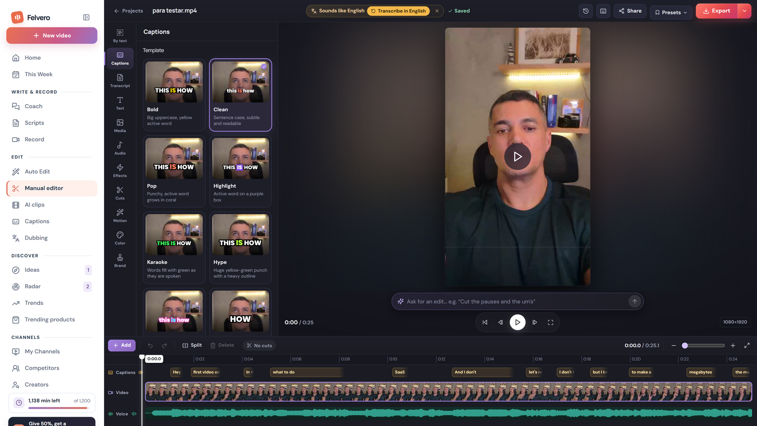Expand the Export options arrow
Screen dimensions: 757x426
tap(745, 11)
